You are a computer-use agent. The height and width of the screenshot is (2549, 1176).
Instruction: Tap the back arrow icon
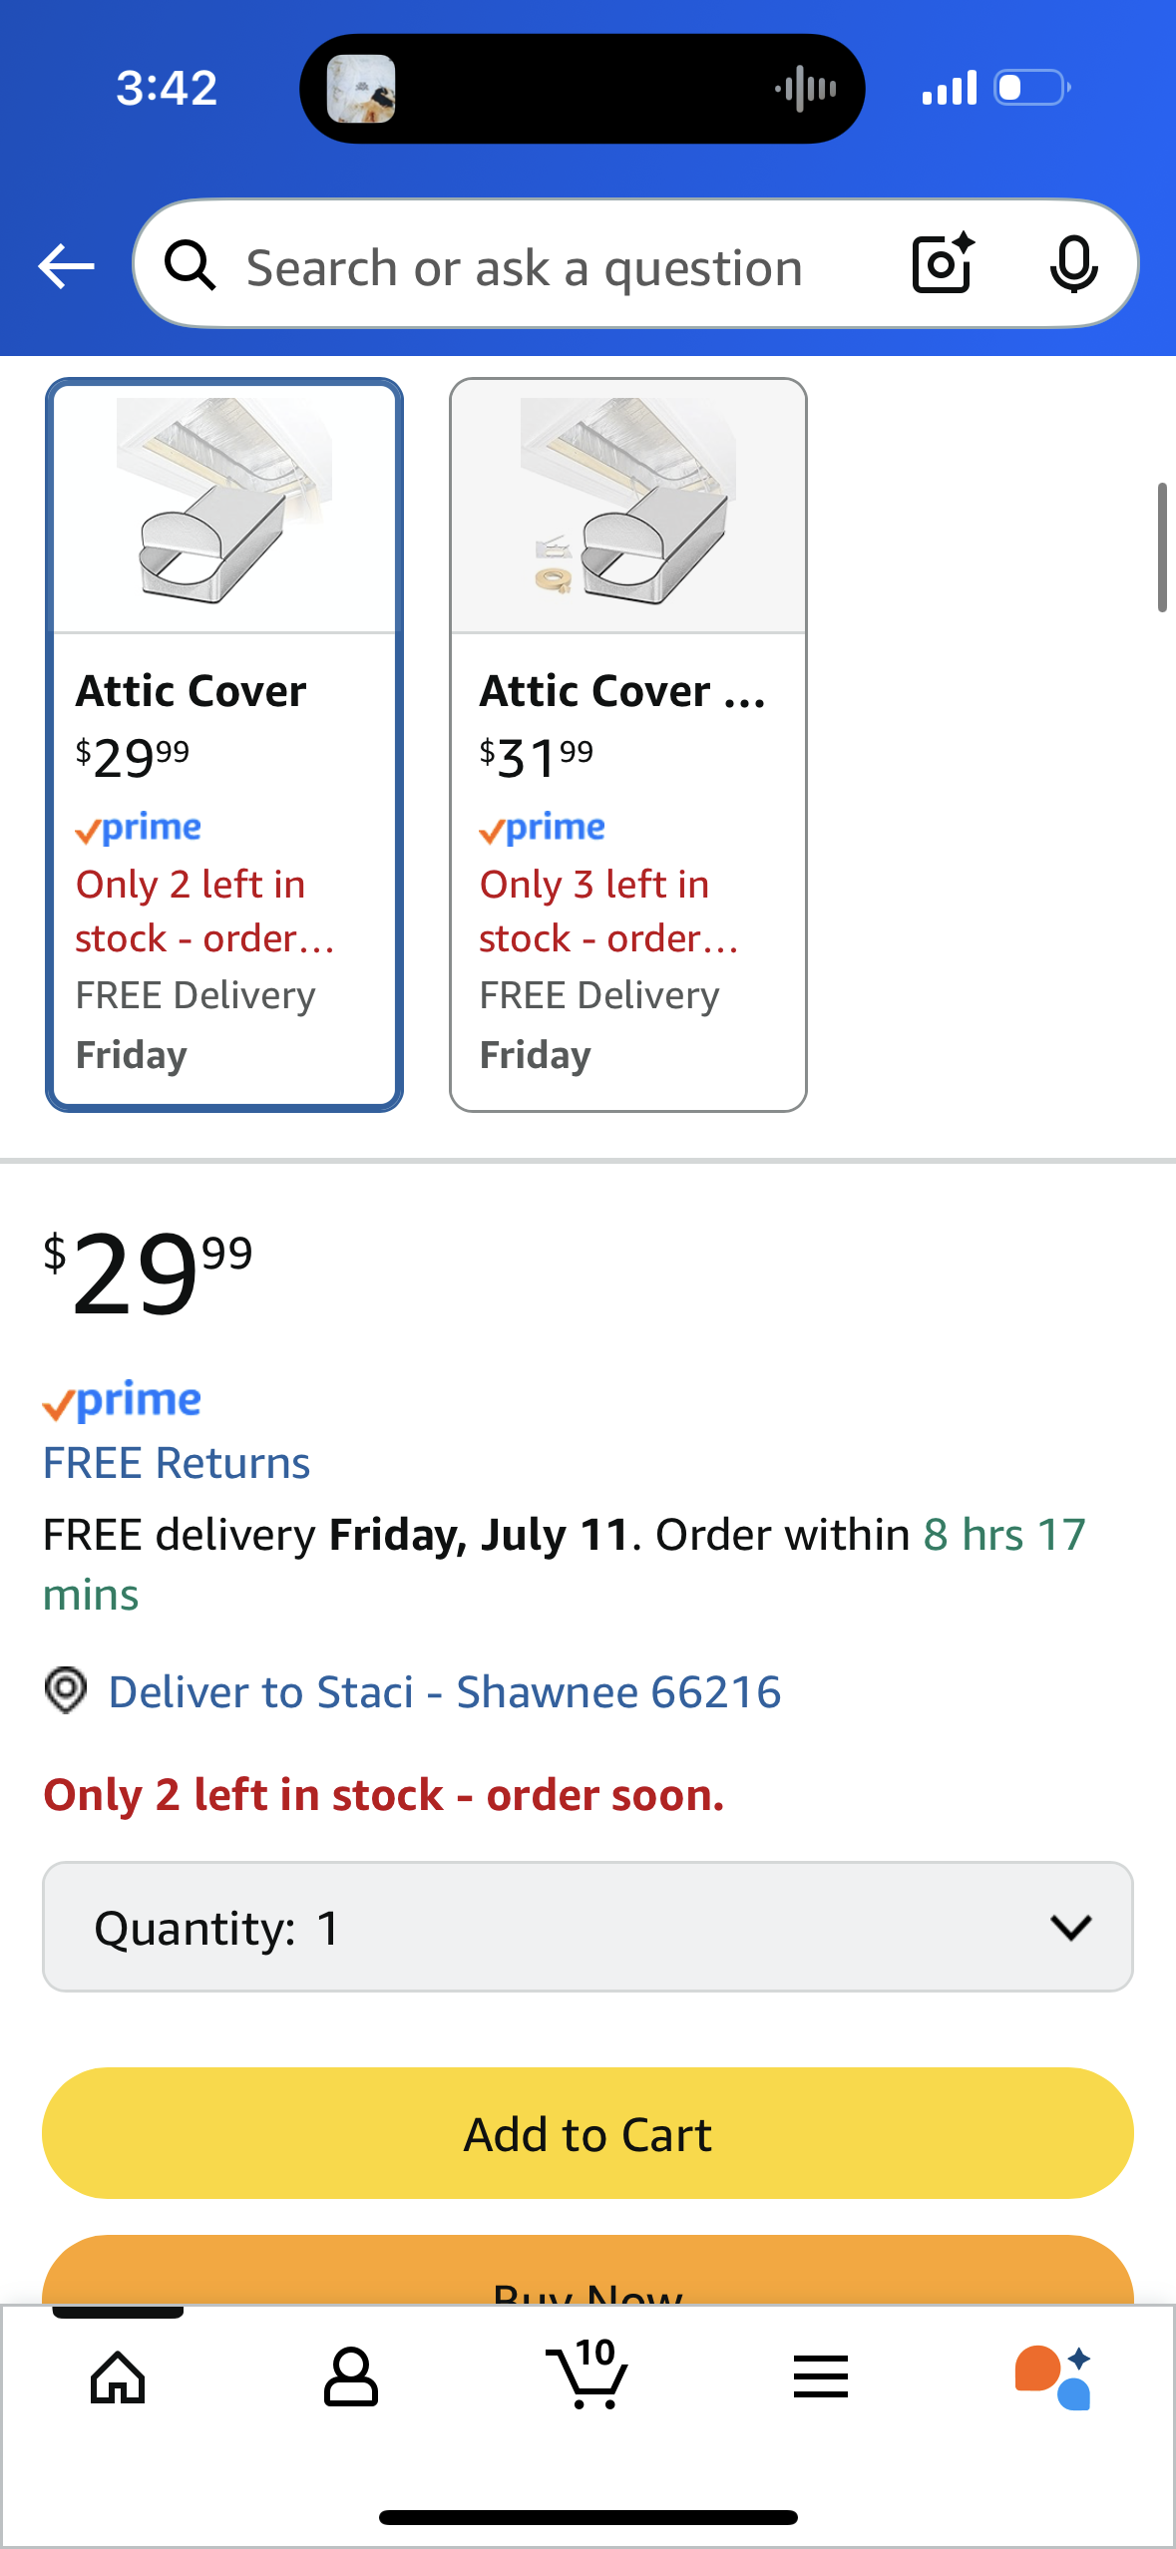click(x=66, y=266)
